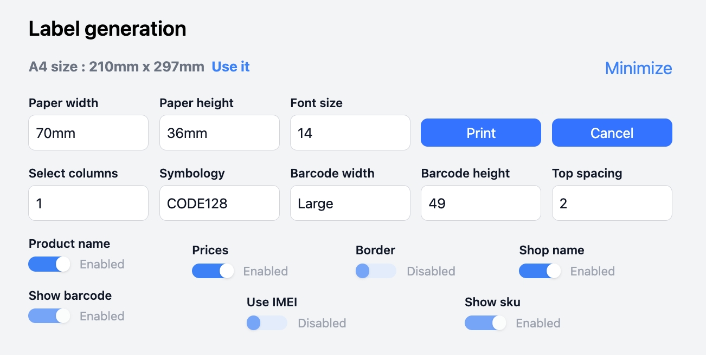Click the 'Use it' A4 size link
Viewport: 719px width, 355px height.
point(230,67)
